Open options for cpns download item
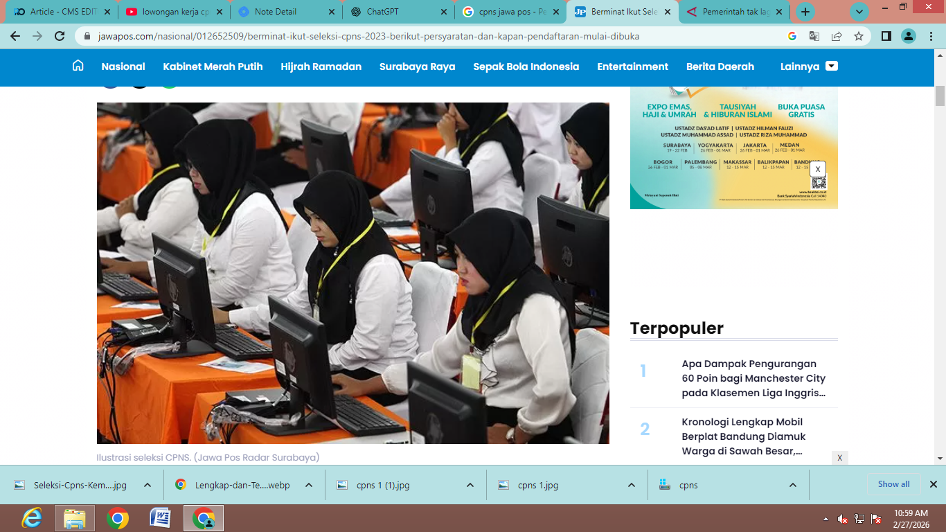The height and width of the screenshot is (532, 946). tap(793, 485)
